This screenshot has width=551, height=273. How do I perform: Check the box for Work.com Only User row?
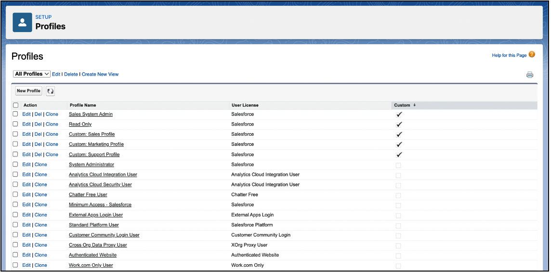(x=15, y=265)
